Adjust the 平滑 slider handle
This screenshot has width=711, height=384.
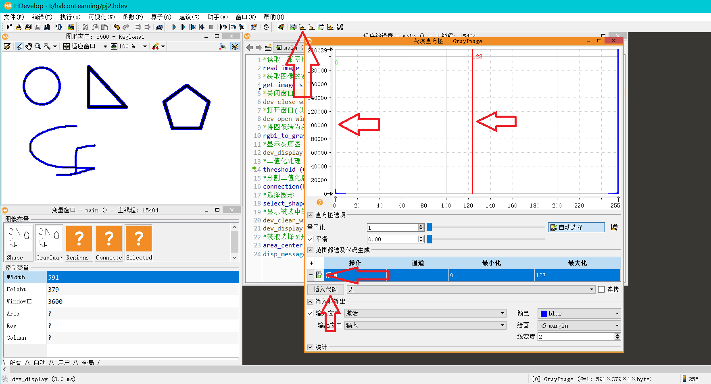(x=430, y=239)
